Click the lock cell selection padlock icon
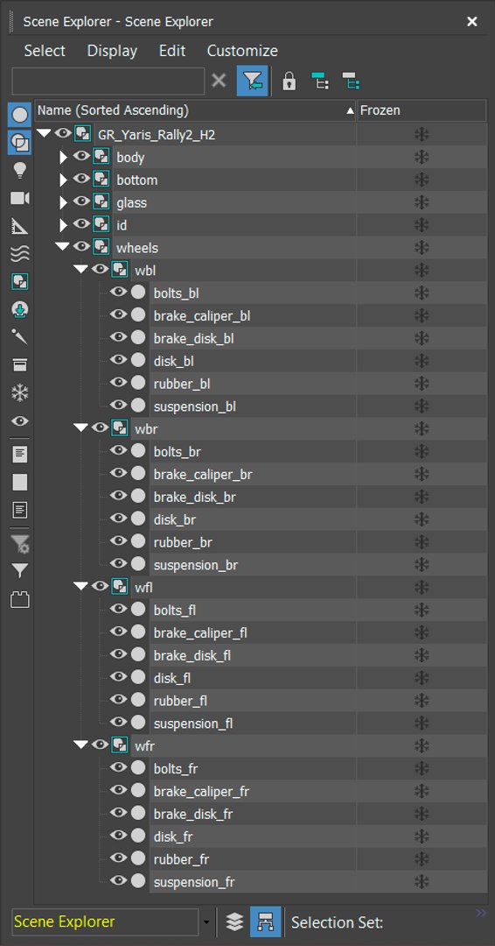Screen dimensions: 495x946 point(289,81)
